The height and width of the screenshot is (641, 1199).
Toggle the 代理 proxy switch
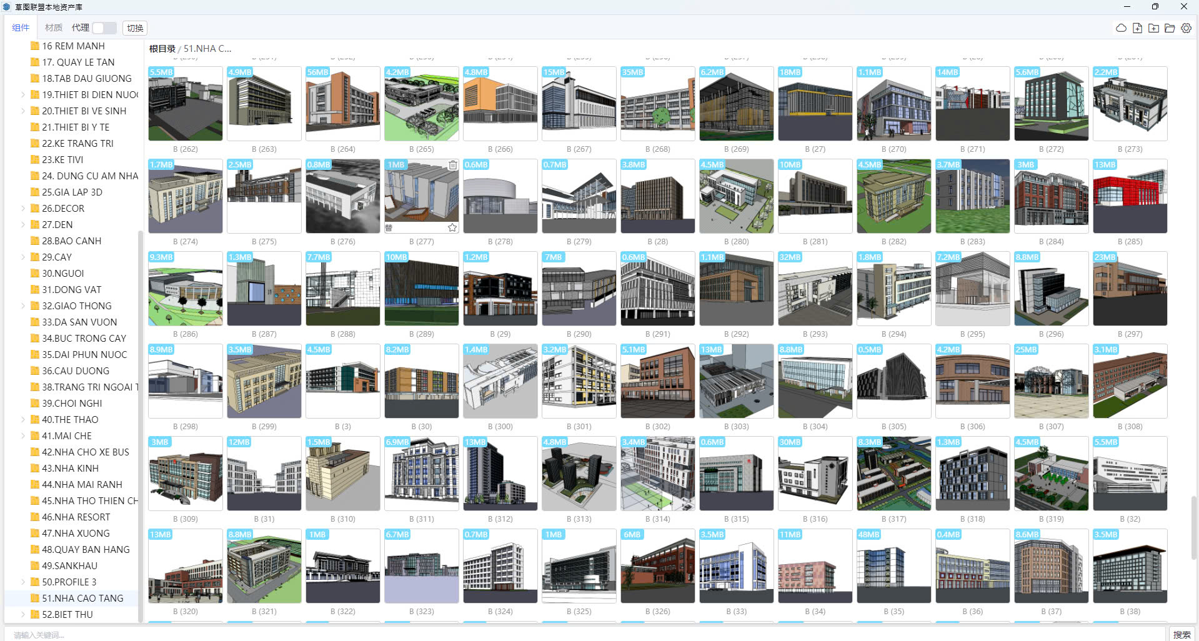[104, 28]
